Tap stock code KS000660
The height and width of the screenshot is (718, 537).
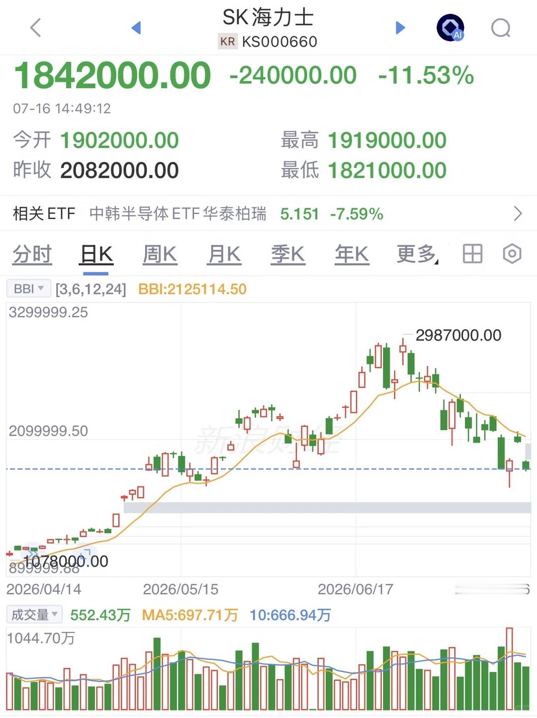click(x=279, y=42)
